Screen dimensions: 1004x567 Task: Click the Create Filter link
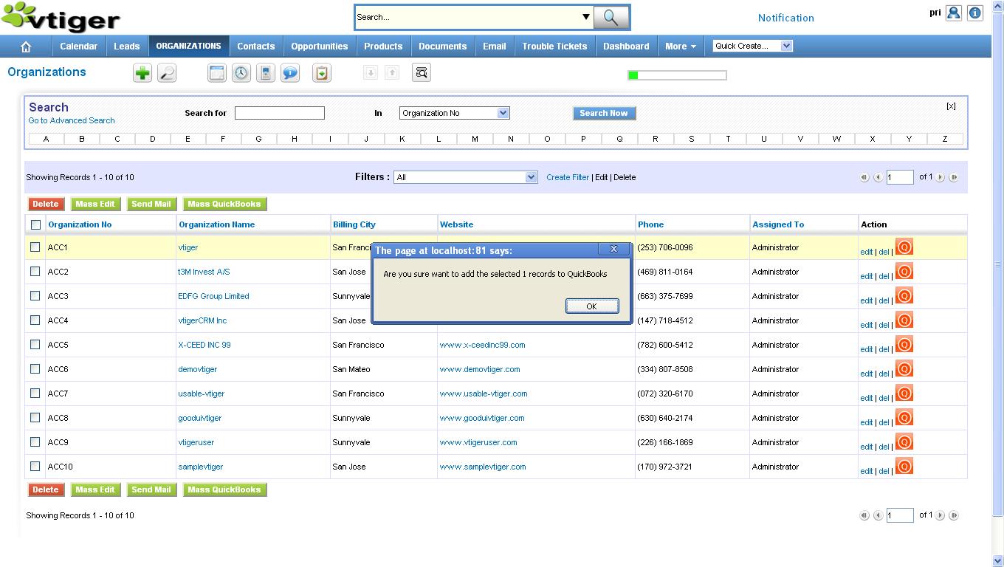coord(568,177)
